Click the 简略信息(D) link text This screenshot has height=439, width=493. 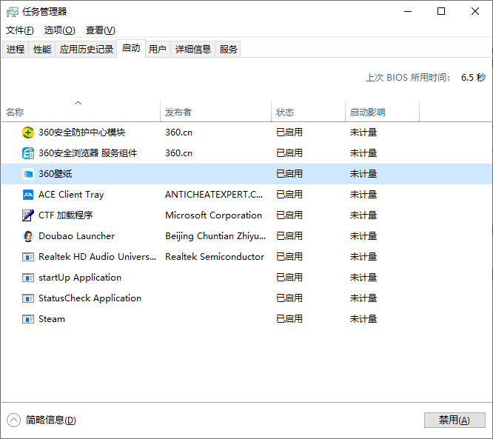(x=50, y=420)
